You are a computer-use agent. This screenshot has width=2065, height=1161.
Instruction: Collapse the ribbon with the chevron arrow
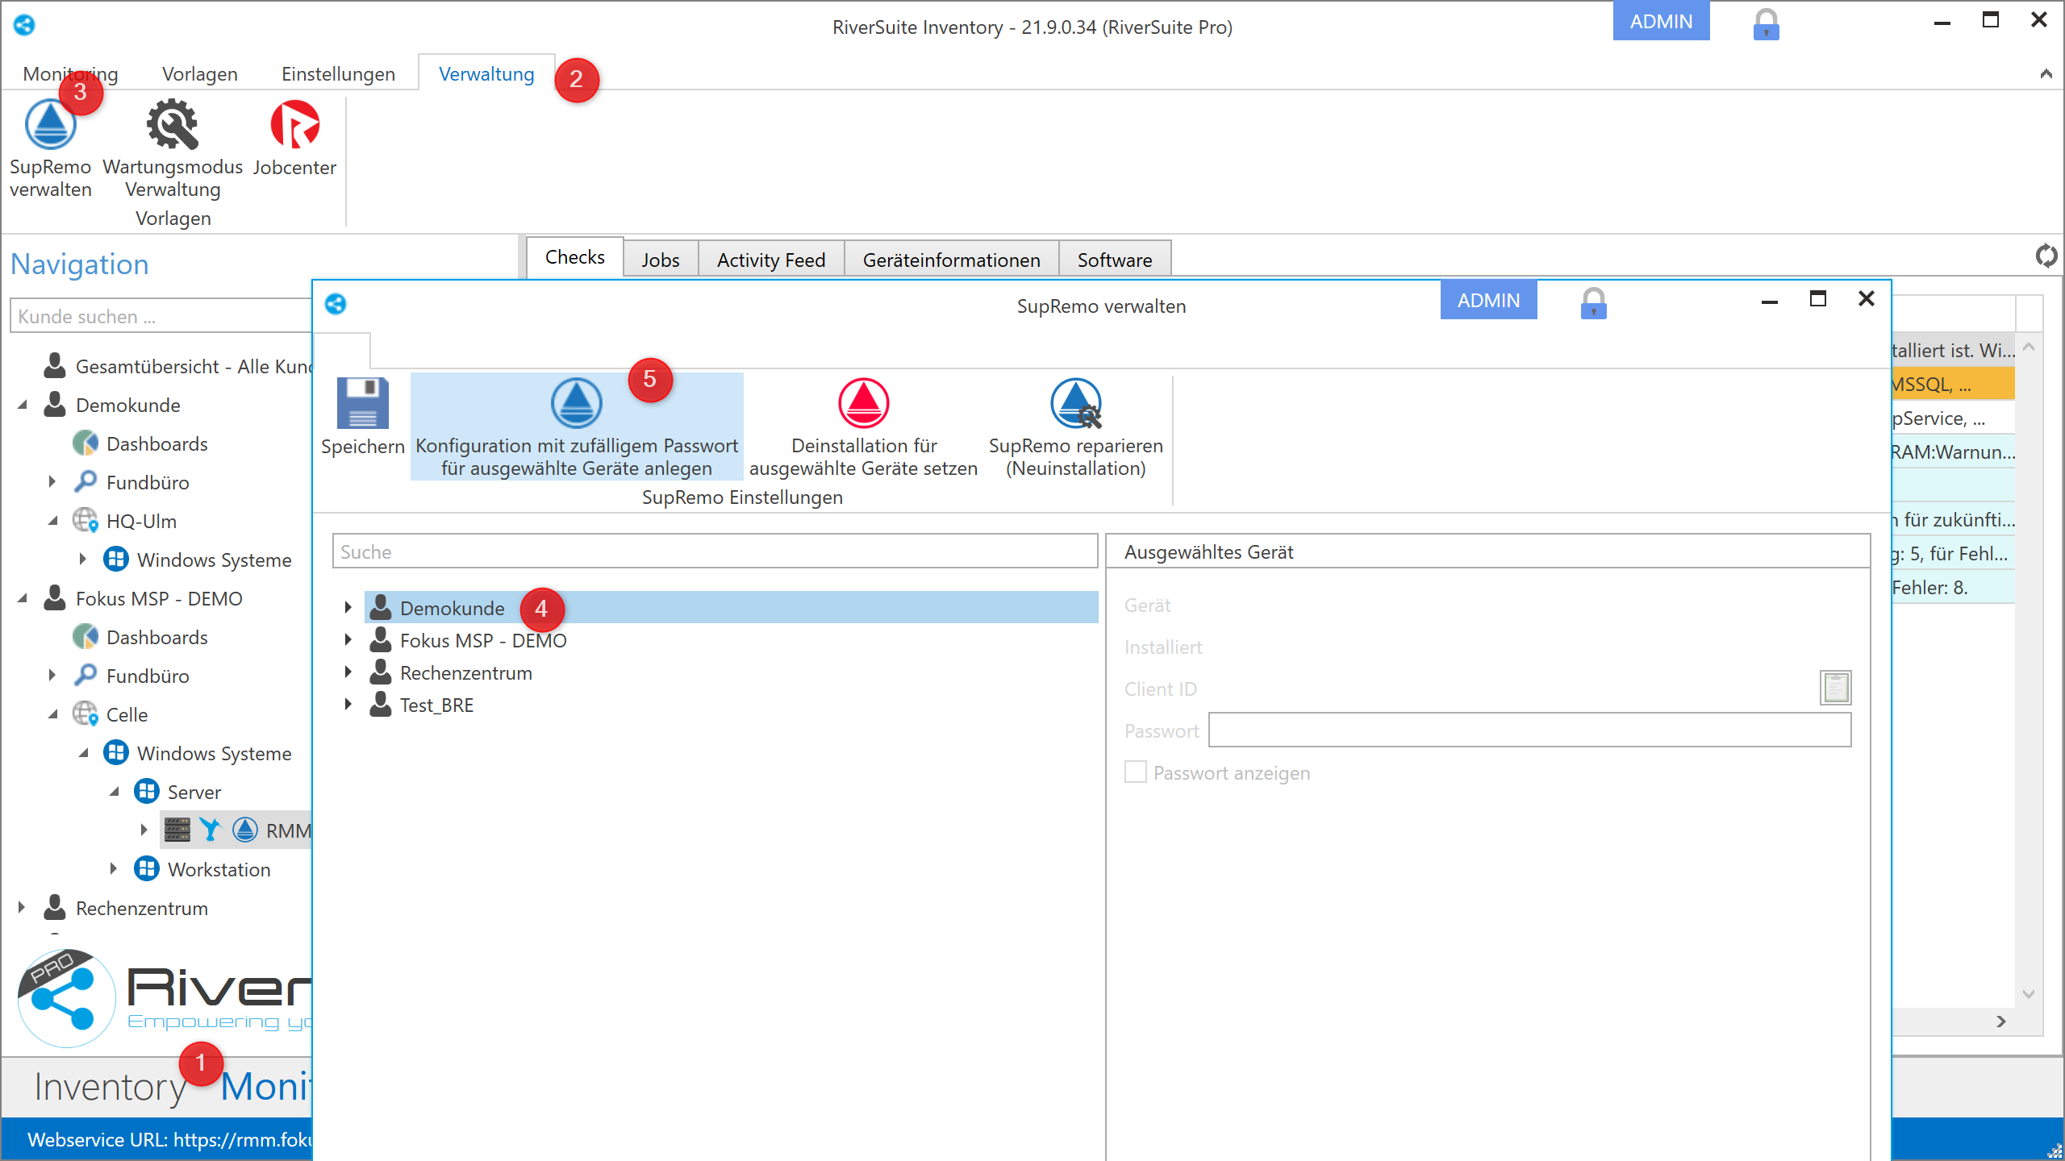tap(2046, 74)
